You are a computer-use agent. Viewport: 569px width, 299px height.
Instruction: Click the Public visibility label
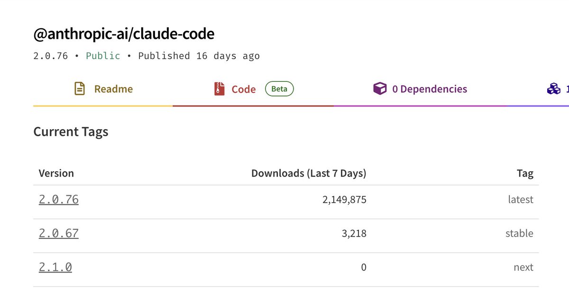pyautogui.click(x=103, y=56)
